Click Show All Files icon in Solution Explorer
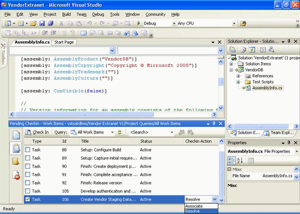 pyautogui.click(x=243, y=49)
